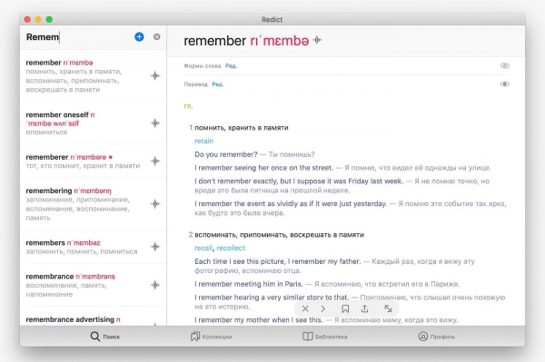Viewport: 545px width, 362px height.
Task: Play audio for remembrance entry
Action: (155, 285)
